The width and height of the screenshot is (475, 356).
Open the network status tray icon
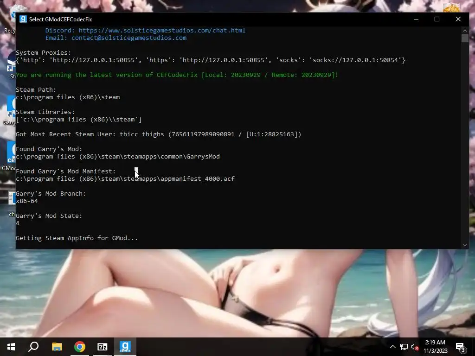click(x=404, y=347)
